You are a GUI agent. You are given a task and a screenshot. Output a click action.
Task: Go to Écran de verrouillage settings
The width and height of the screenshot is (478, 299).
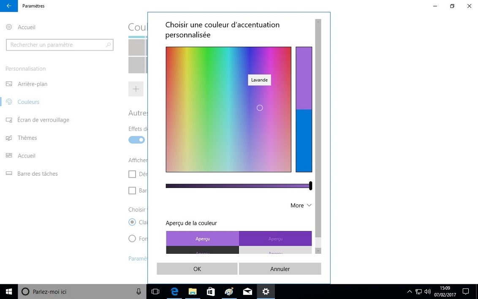click(43, 120)
